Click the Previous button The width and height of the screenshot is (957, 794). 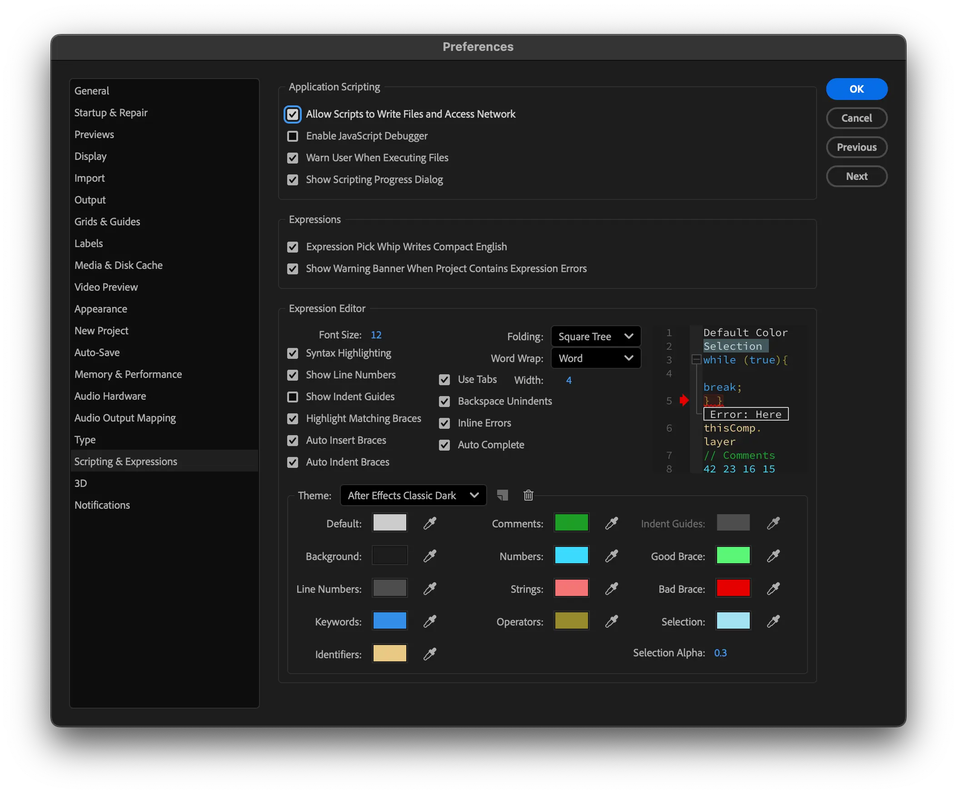pyautogui.click(x=856, y=147)
